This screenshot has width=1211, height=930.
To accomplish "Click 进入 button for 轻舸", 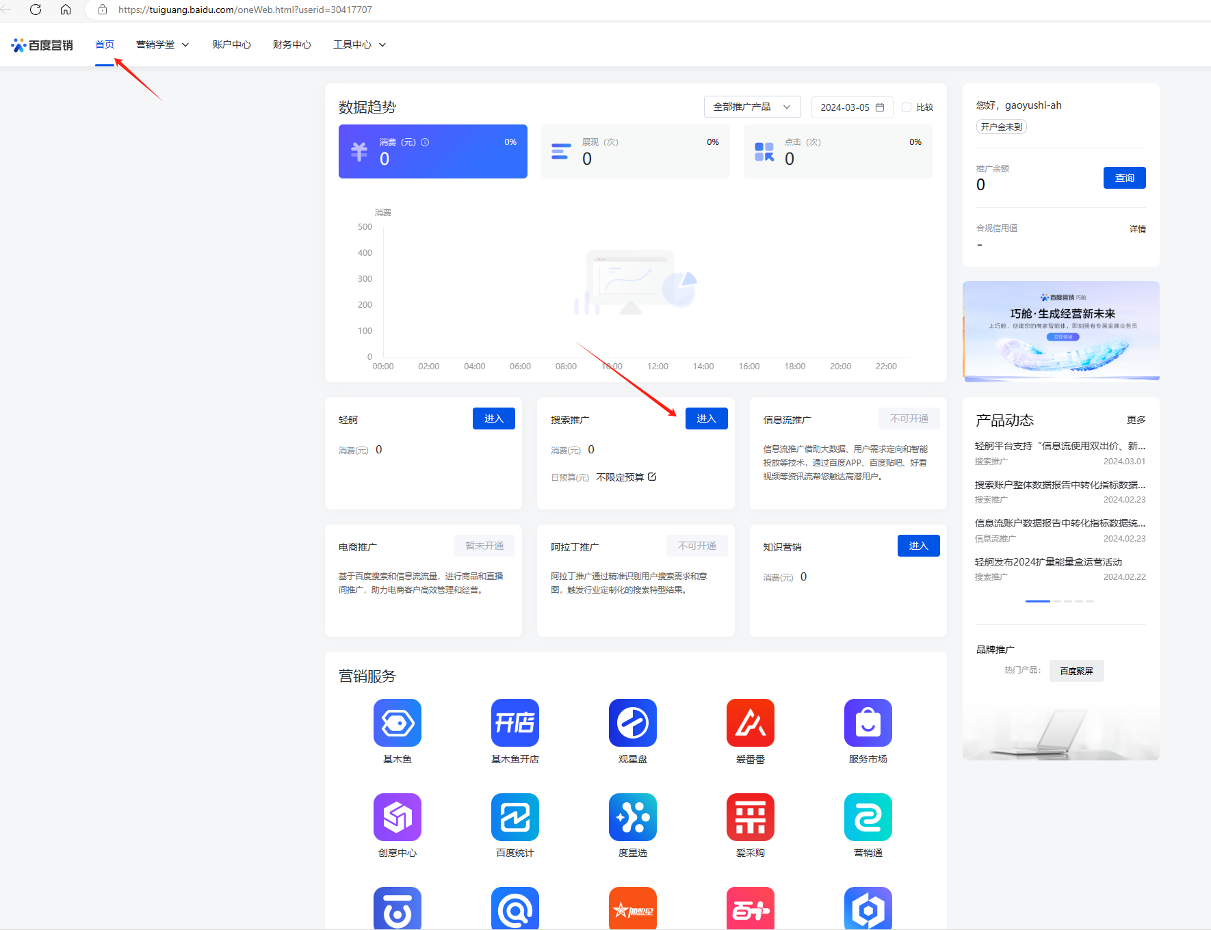I will pyautogui.click(x=494, y=418).
